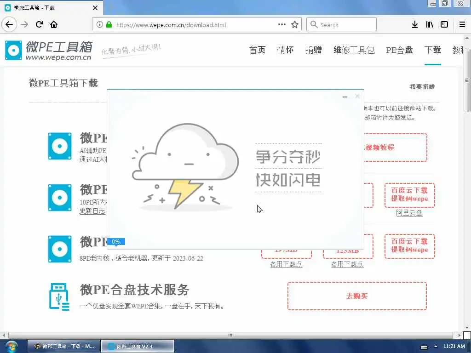
Task: Click the 我要捐赠 link
Action: (422, 87)
